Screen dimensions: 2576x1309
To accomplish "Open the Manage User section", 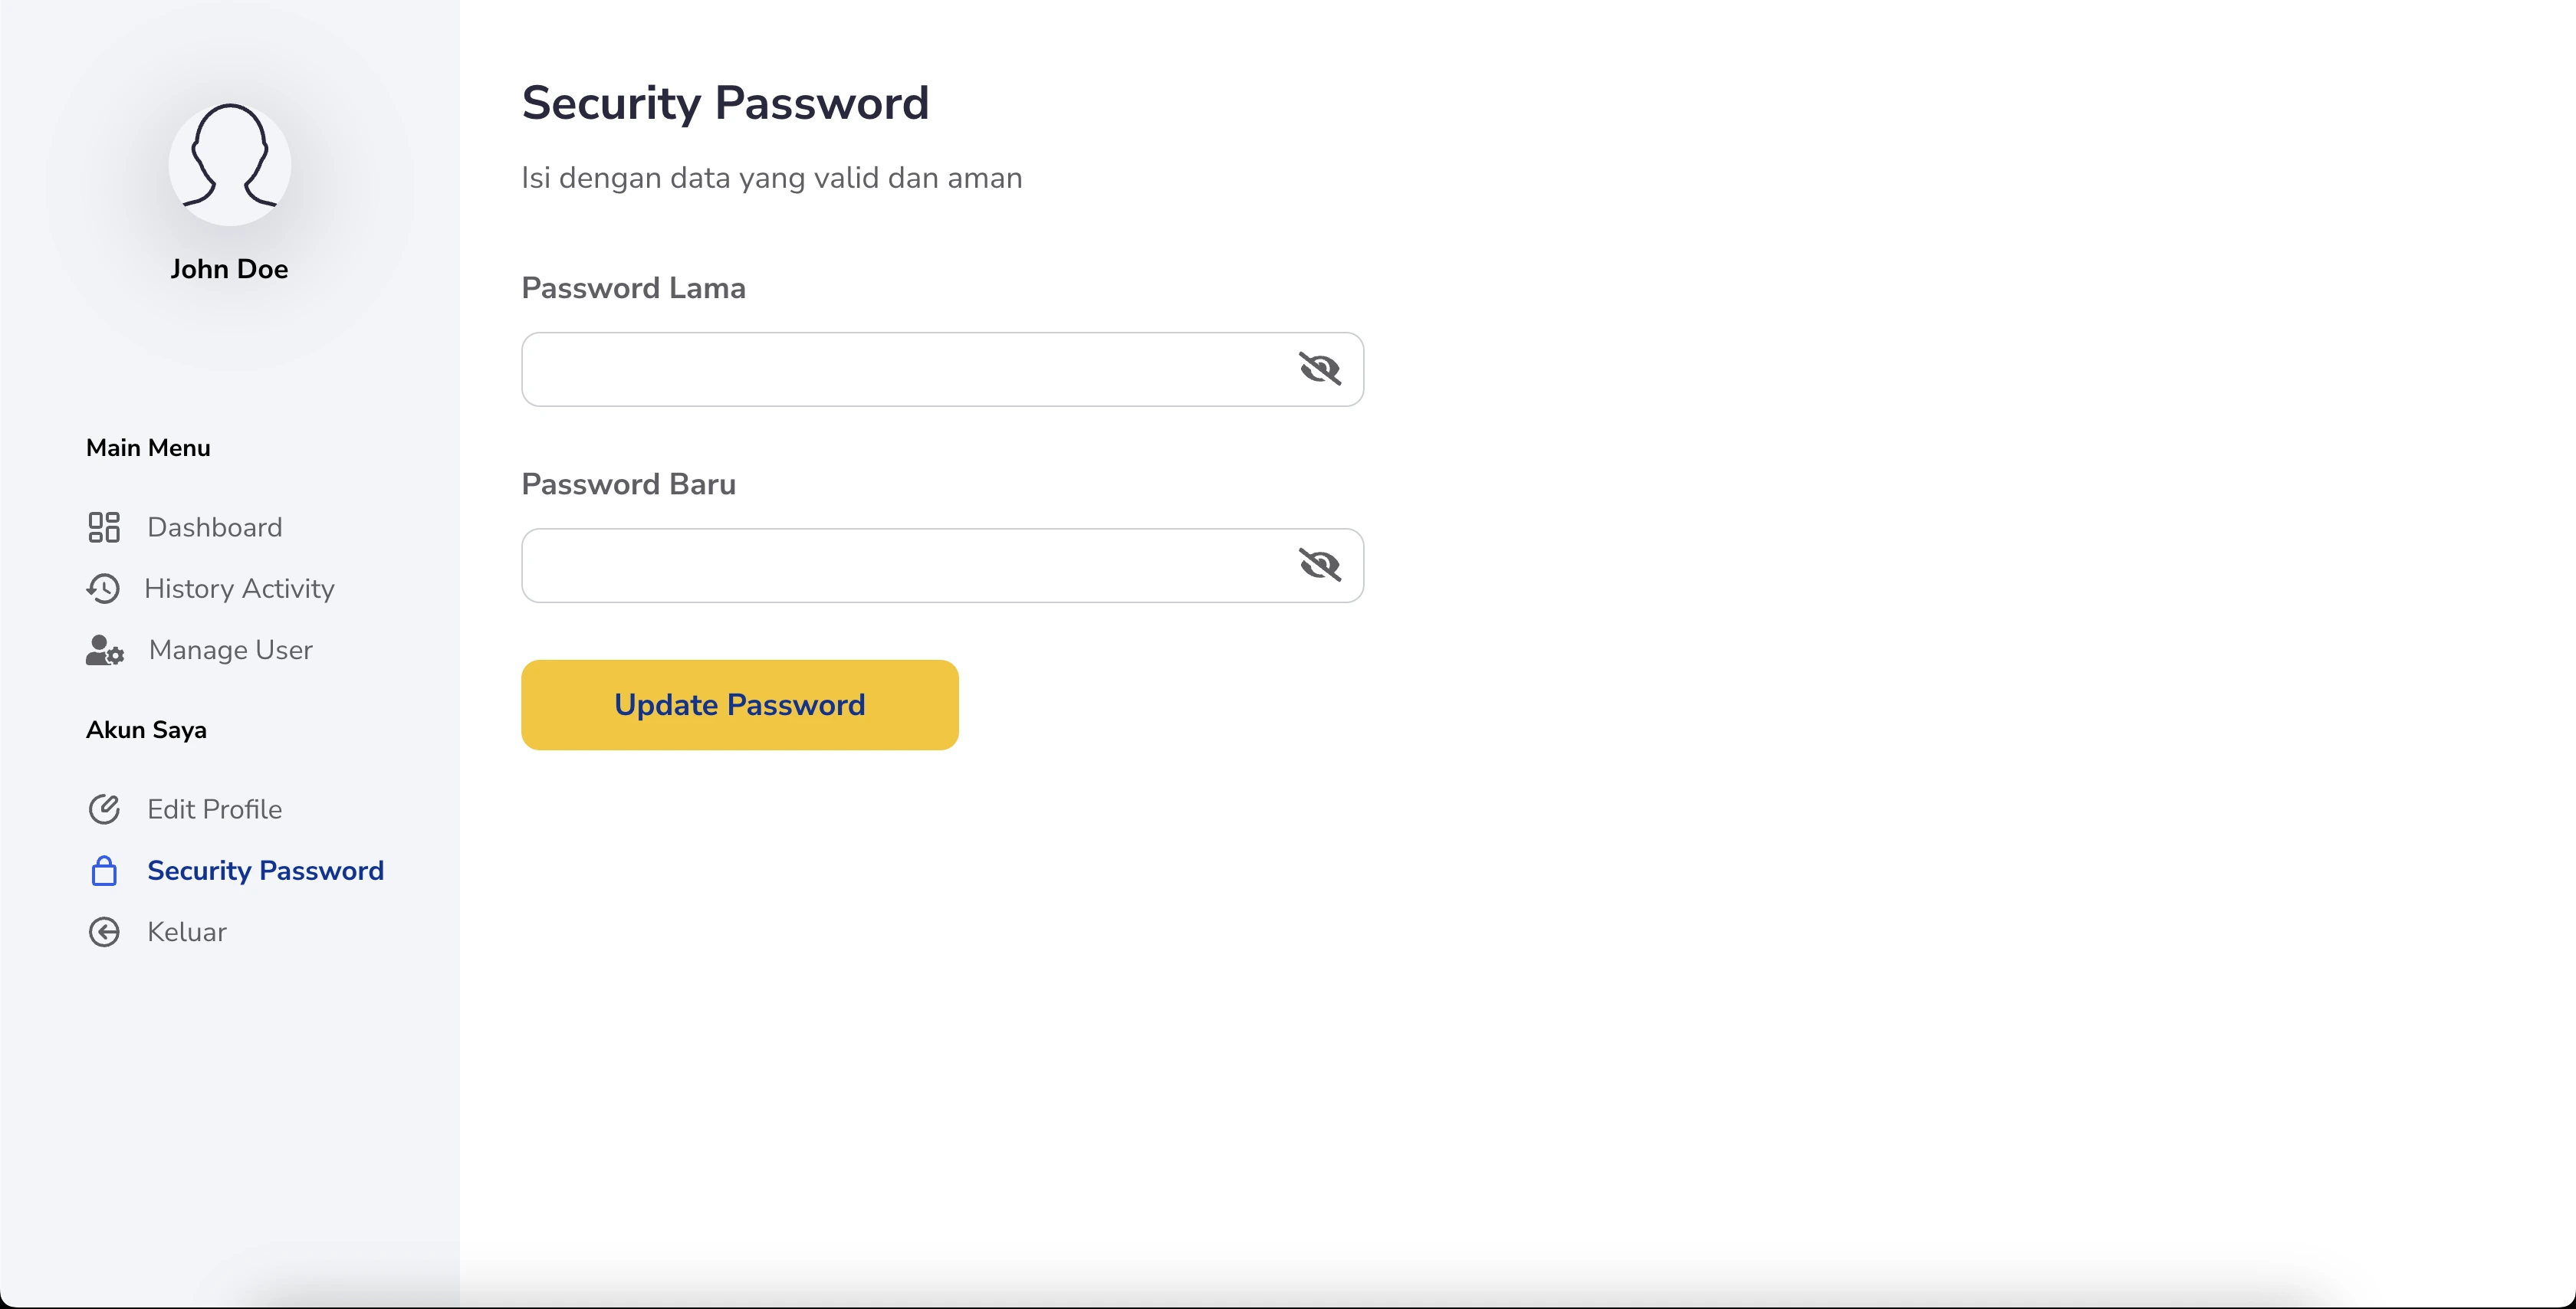I will click(230, 650).
